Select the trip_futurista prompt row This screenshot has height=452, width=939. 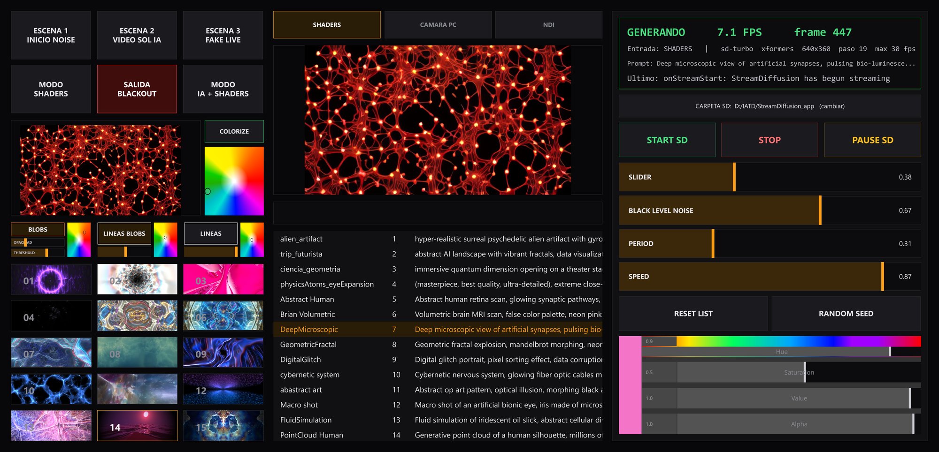438,254
